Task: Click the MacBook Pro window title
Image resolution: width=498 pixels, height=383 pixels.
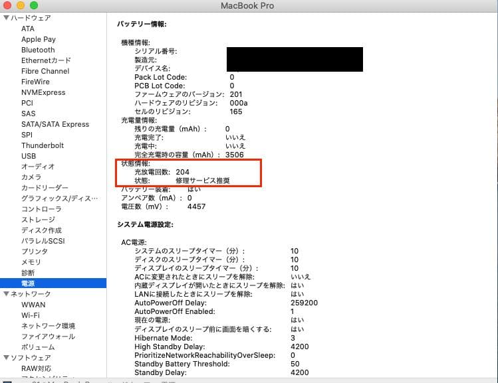Action: (247, 6)
